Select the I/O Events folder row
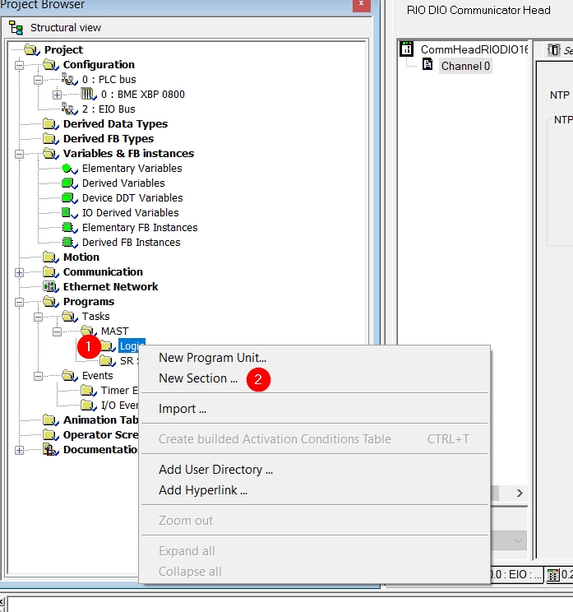This screenshot has height=612, width=573. 119,406
